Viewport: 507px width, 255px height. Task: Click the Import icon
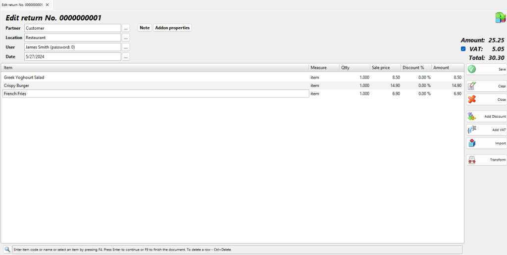tap(472, 143)
